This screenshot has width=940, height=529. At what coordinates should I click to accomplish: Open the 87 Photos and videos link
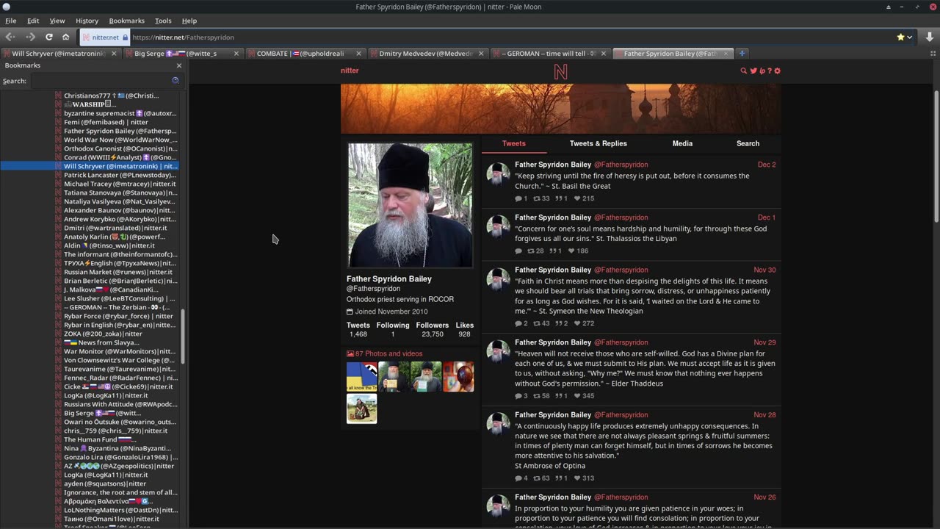click(x=383, y=353)
